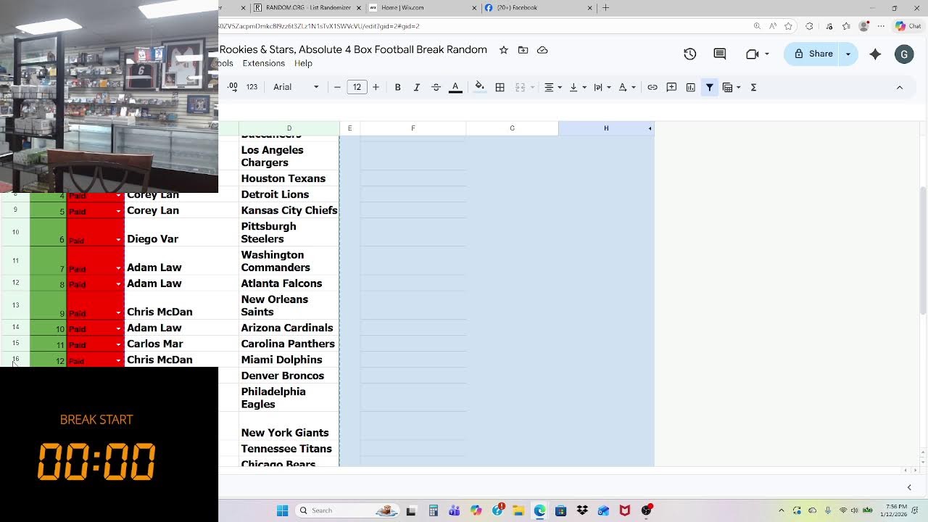Image resolution: width=928 pixels, height=522 pixels.
Task: Click the Share button
Action: (813, 54)
